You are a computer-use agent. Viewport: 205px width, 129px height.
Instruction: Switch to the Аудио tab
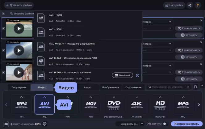[x=87, y=87]
